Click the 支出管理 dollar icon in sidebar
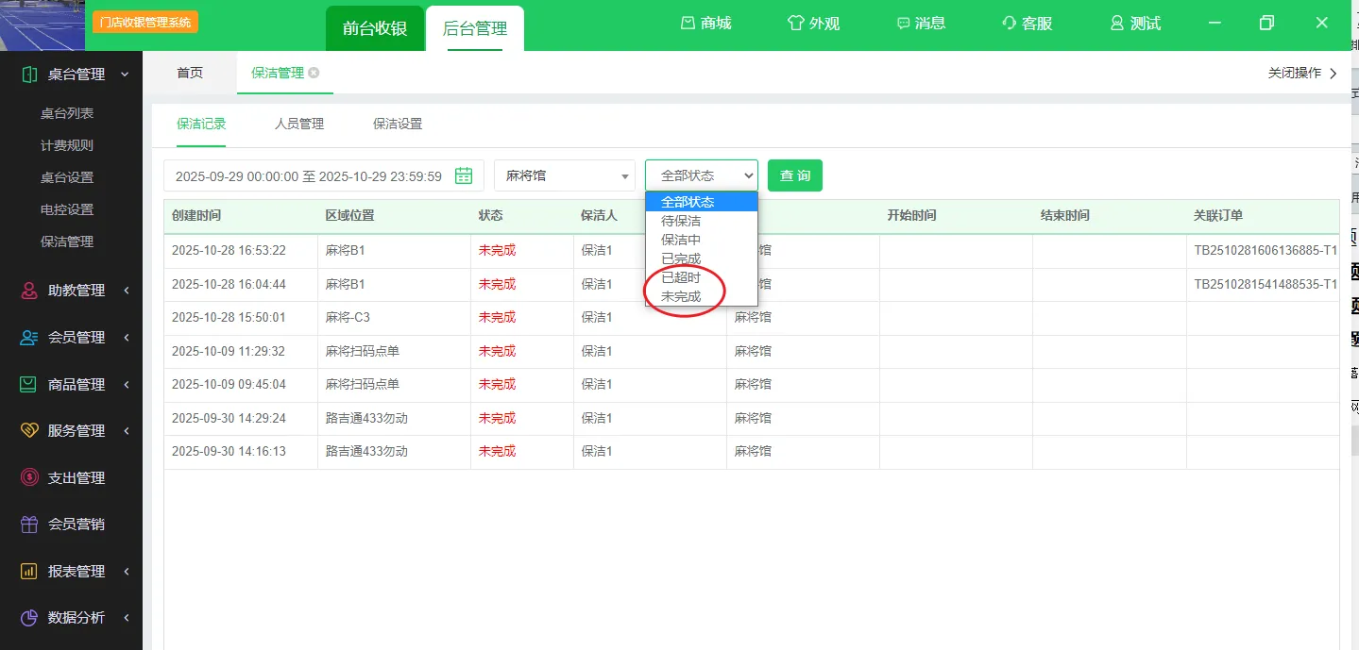The width and height of the screenshot is (1359, 650). (29, 477)
